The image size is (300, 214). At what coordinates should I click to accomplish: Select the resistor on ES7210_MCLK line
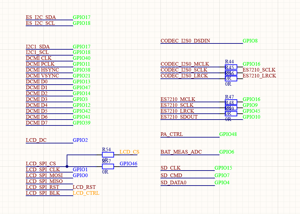point(231,102)
